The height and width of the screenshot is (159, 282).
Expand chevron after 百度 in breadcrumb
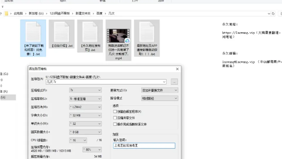(105, 13)
